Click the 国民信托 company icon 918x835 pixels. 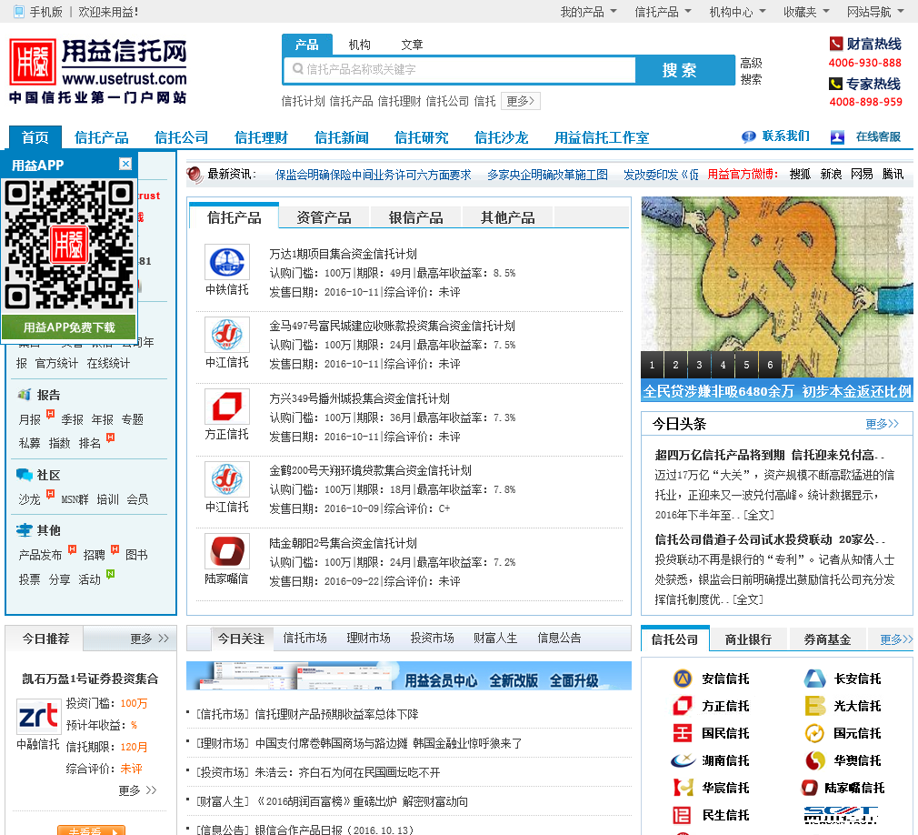682,733
